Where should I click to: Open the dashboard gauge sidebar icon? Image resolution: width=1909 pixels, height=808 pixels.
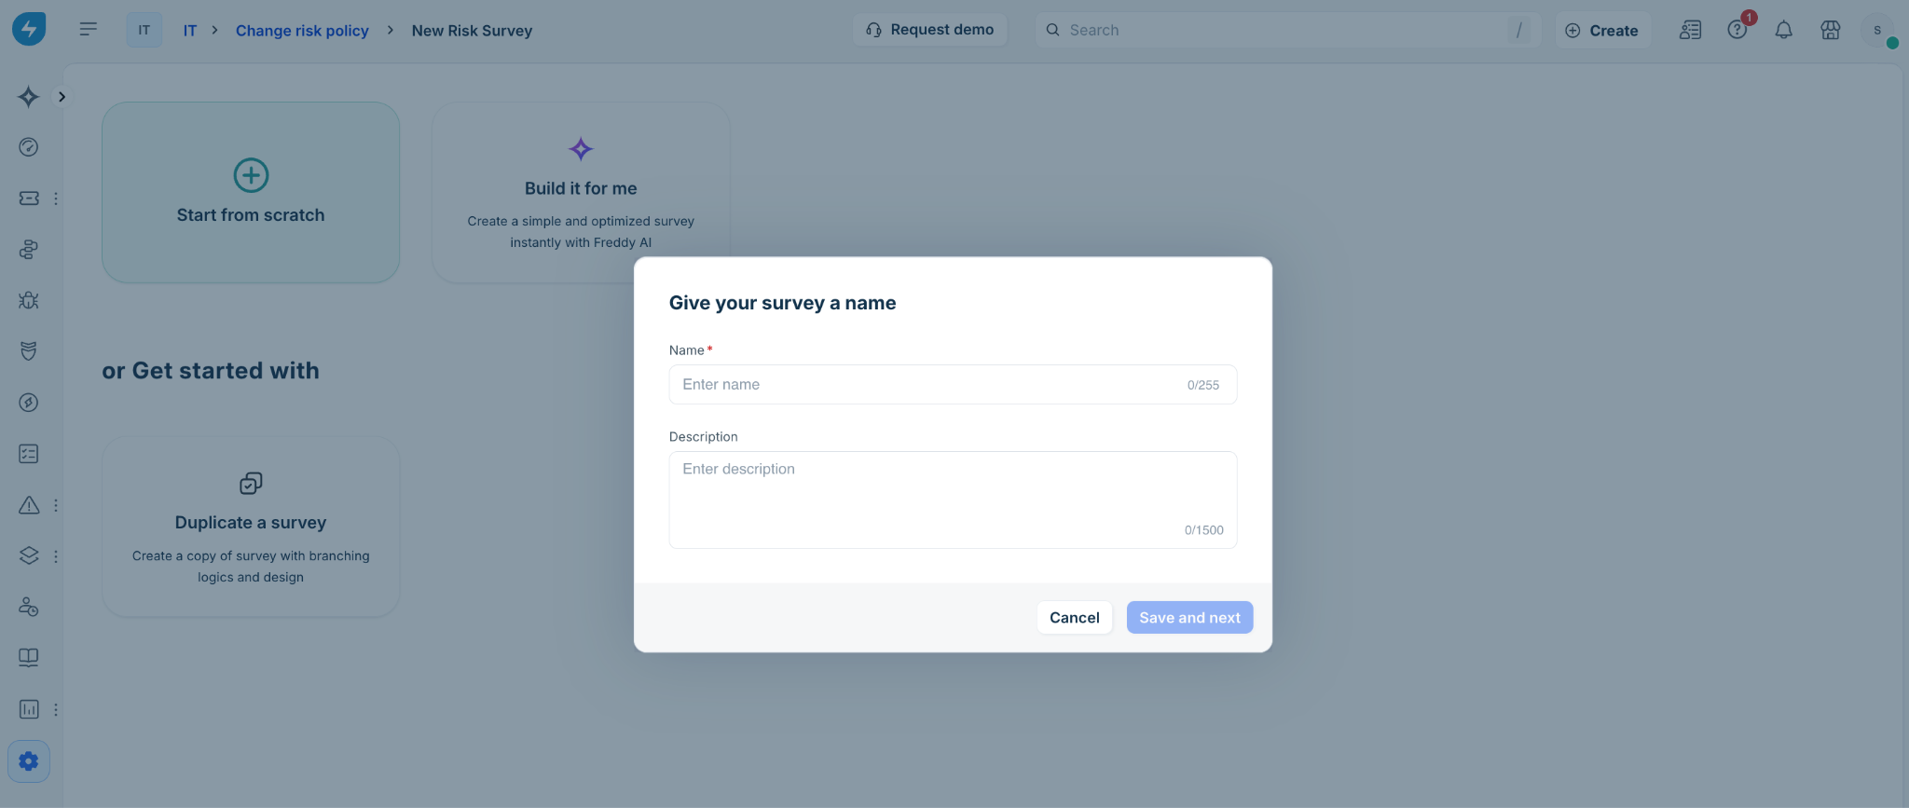pos(29,147)
